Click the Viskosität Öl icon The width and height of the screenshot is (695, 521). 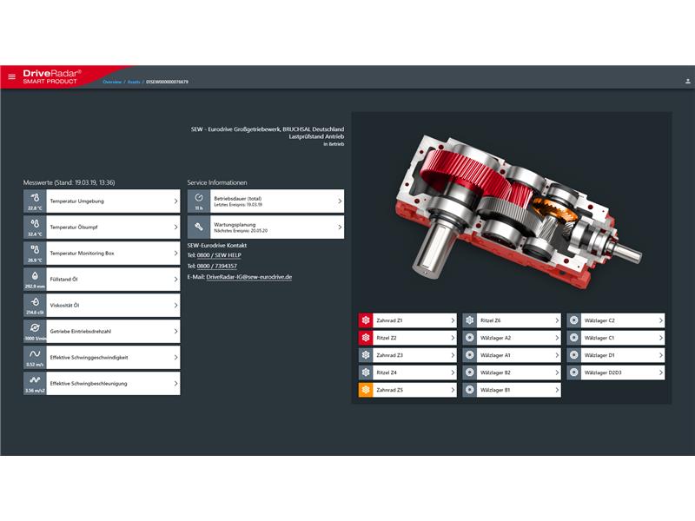tap(35, 301)
